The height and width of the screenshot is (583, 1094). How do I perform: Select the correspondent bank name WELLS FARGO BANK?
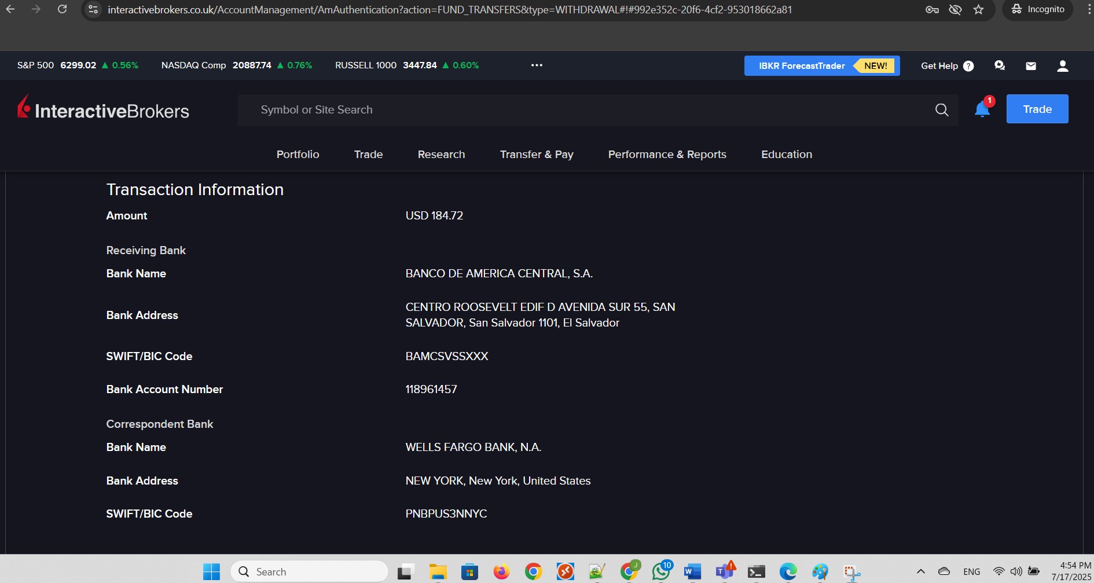click(473, 448)
